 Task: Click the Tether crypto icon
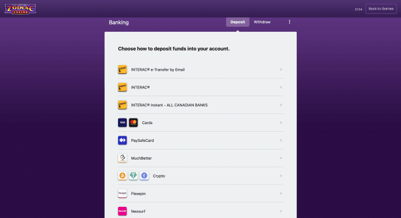(133, 176)
